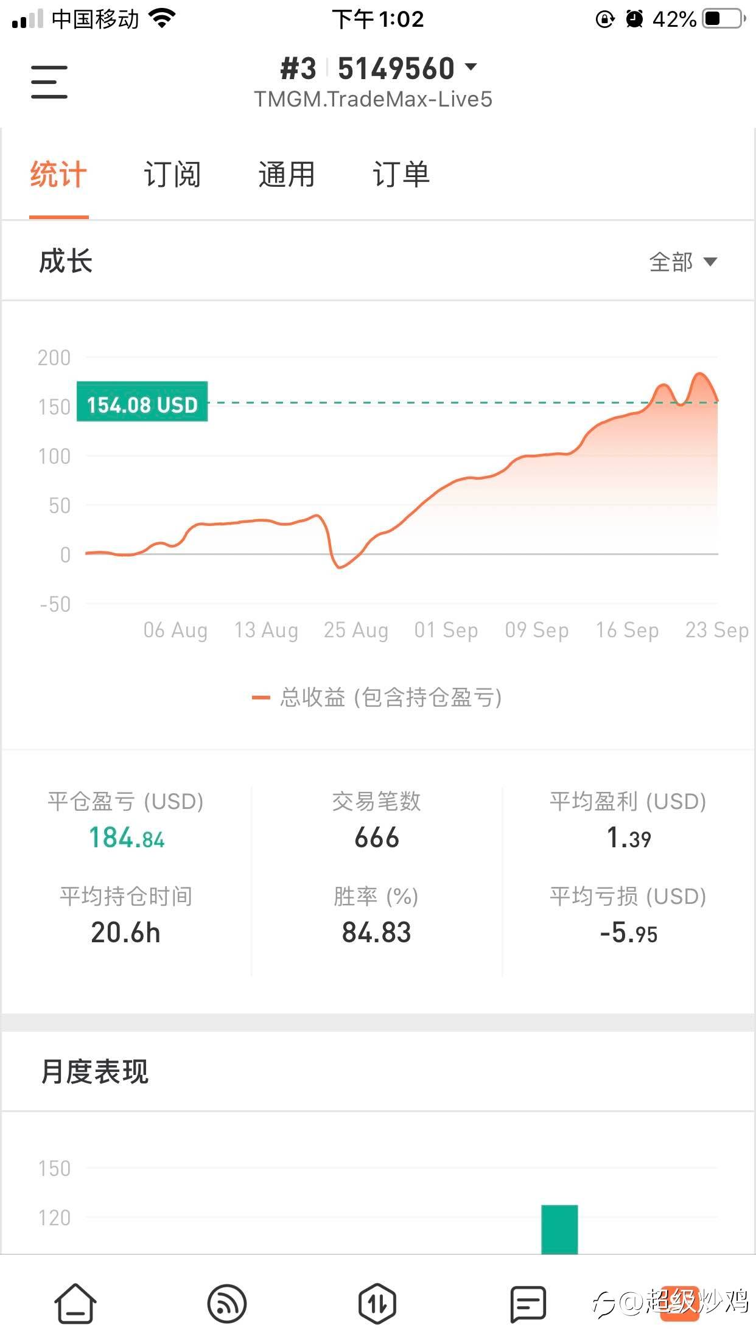Select the 统计 tab

58,175
